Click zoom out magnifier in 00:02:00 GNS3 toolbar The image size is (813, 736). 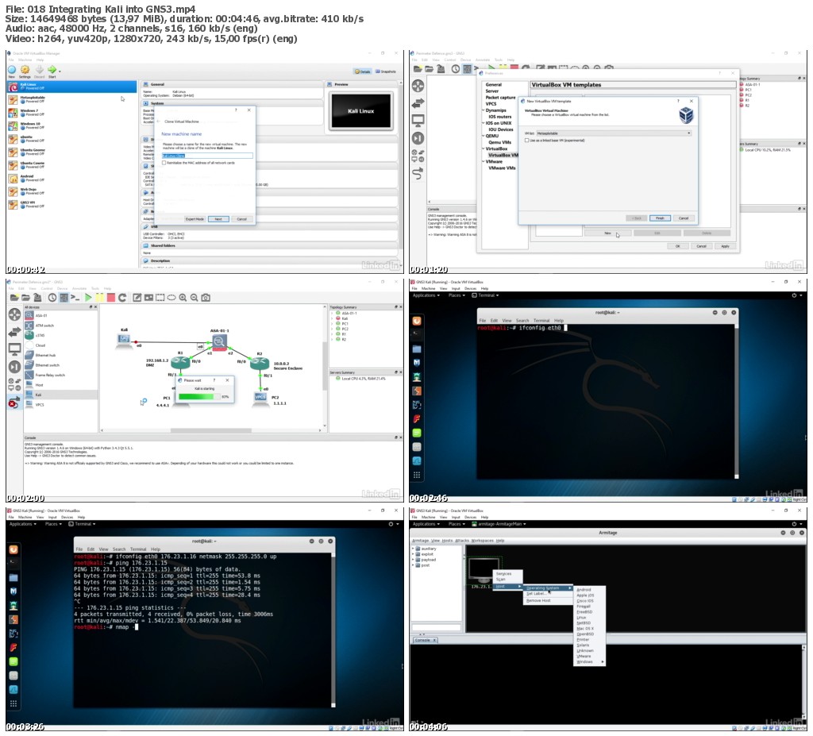point(194,297)
